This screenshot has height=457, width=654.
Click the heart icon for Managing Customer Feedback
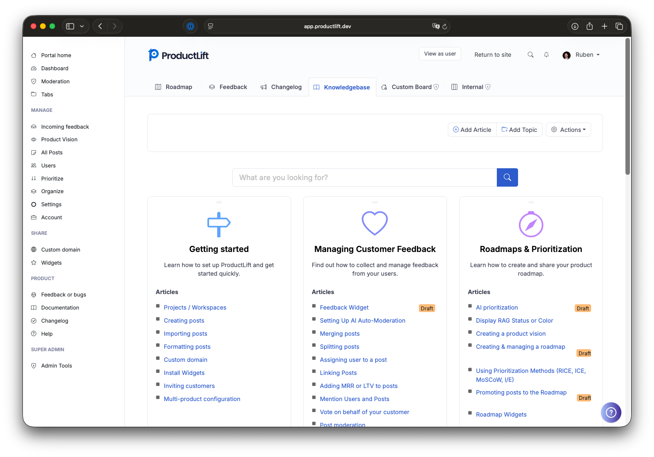(375, 223)
